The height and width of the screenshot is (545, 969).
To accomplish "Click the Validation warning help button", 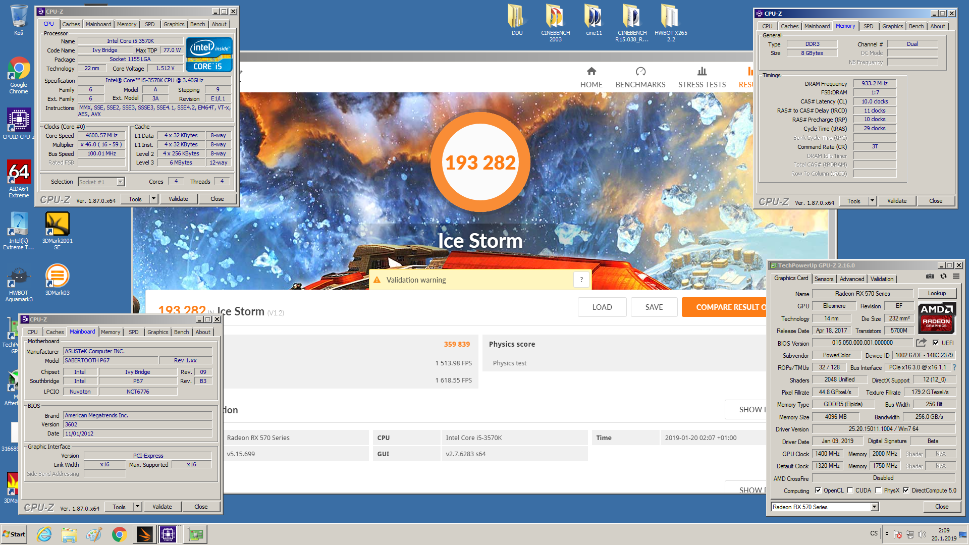I will point(581,280).
